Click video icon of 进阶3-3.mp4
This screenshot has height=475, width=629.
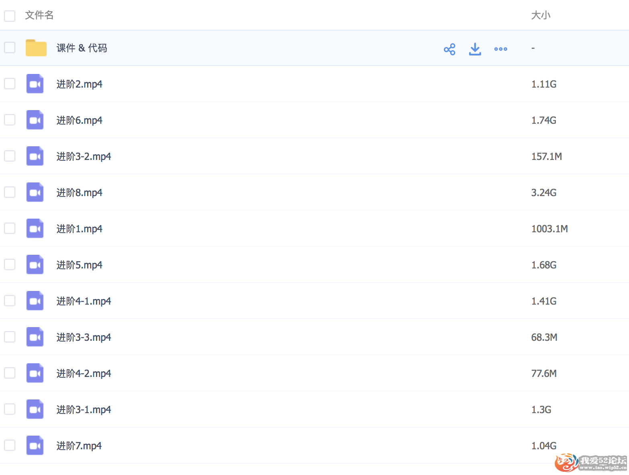tap(35, 337)
